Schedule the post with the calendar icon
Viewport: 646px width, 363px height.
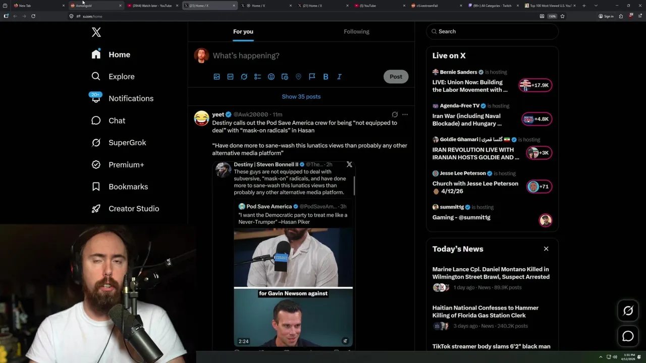285,77
